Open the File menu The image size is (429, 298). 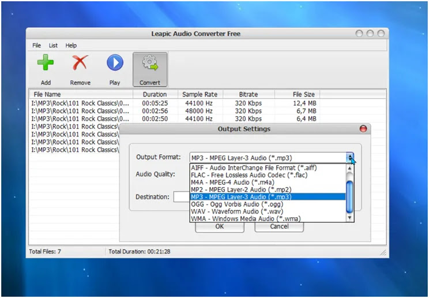coord(36,46)
